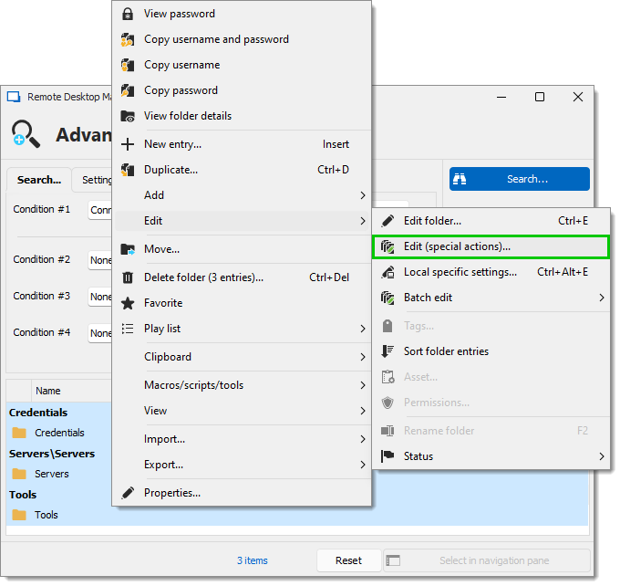Click the Duplicate entry icon
Screen dimensions: 620x586
click(128, 170)
